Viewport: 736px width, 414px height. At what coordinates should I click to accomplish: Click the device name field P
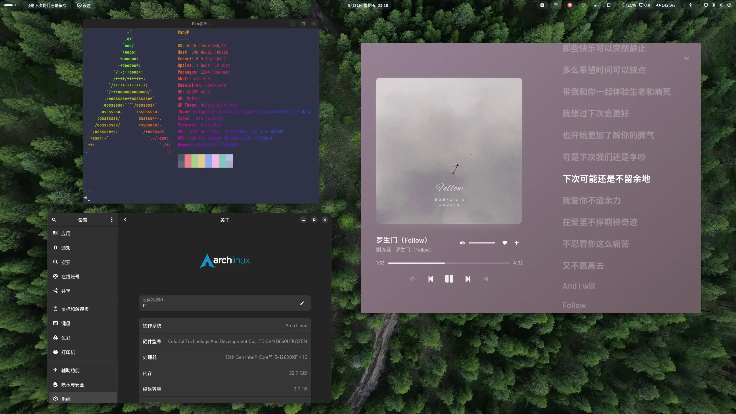point(225,303)
